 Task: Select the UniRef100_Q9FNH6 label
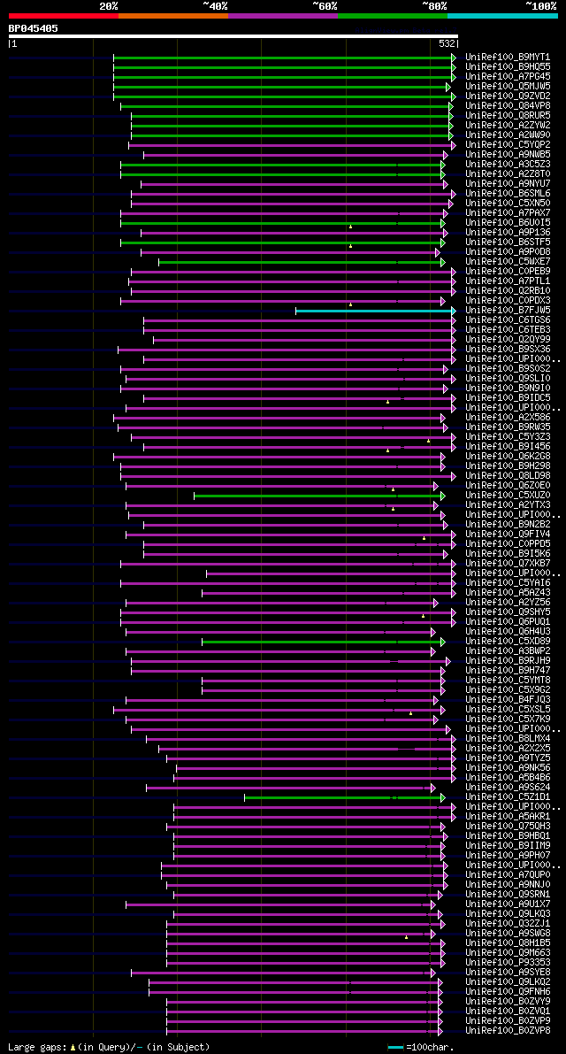coord(508,993)
